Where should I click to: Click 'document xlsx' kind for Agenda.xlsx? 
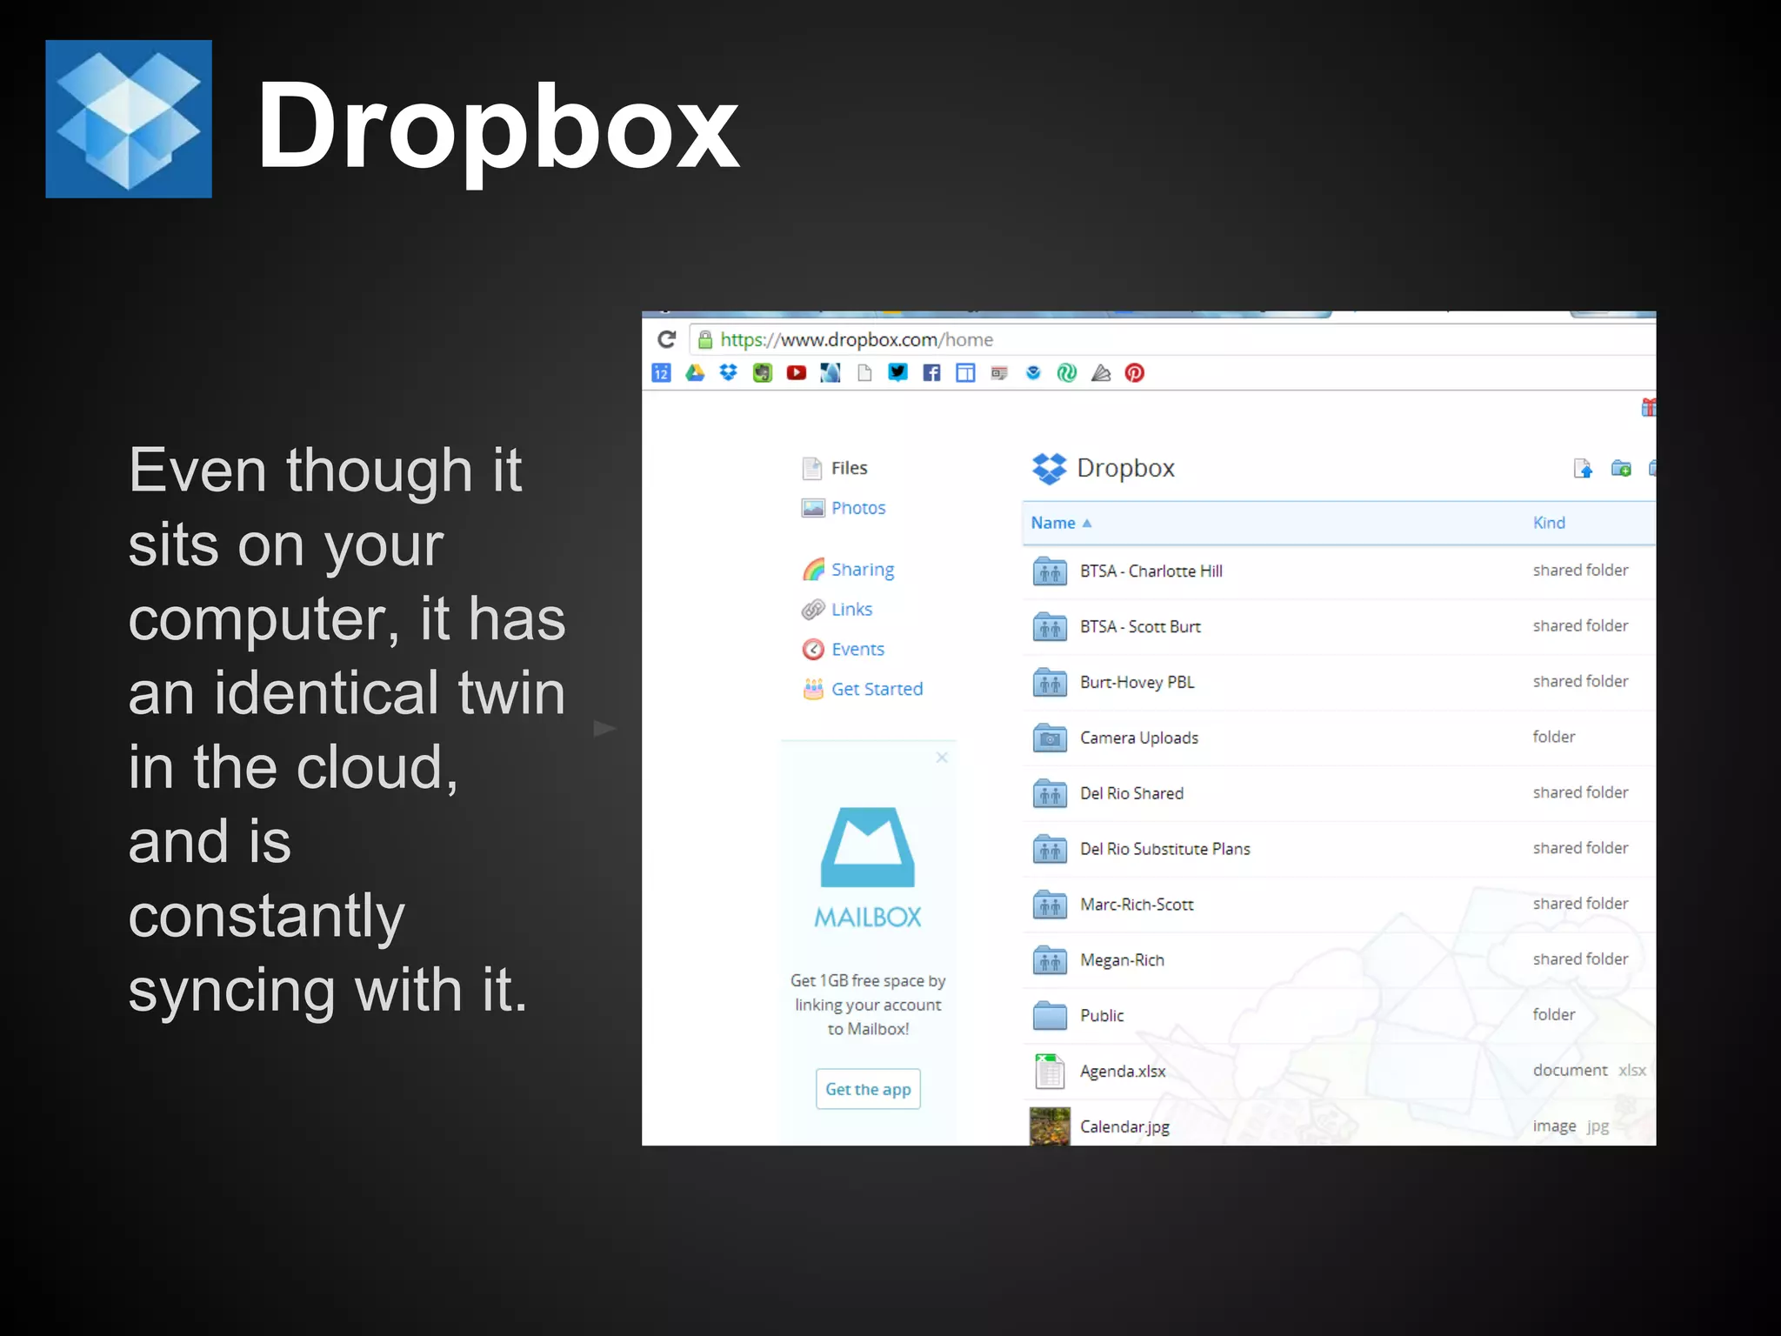tap(1589, 1071)
